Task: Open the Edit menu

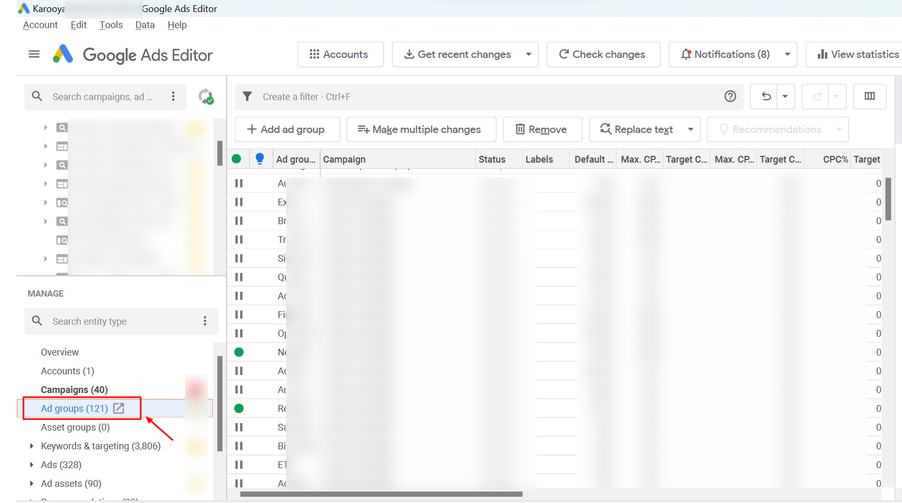Action: (x=79, y=25)
